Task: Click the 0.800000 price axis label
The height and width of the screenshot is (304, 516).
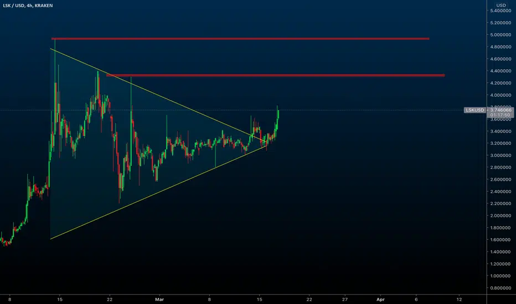Action: pos(500,288)
